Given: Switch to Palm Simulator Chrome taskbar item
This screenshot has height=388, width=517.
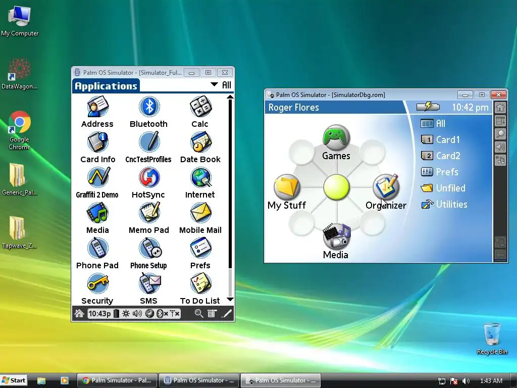Looking at the screenshot, I should coord(117,380).
